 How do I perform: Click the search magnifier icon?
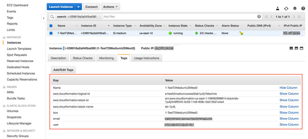(x=52, y=17)
